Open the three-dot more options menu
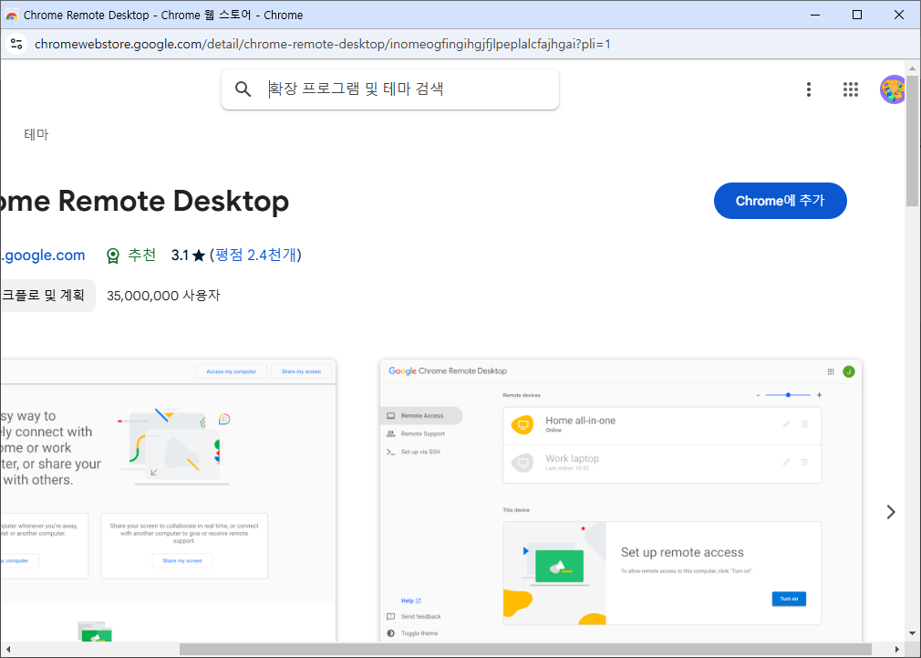This screenshot has width=921, height=658. tap(808, 89)
